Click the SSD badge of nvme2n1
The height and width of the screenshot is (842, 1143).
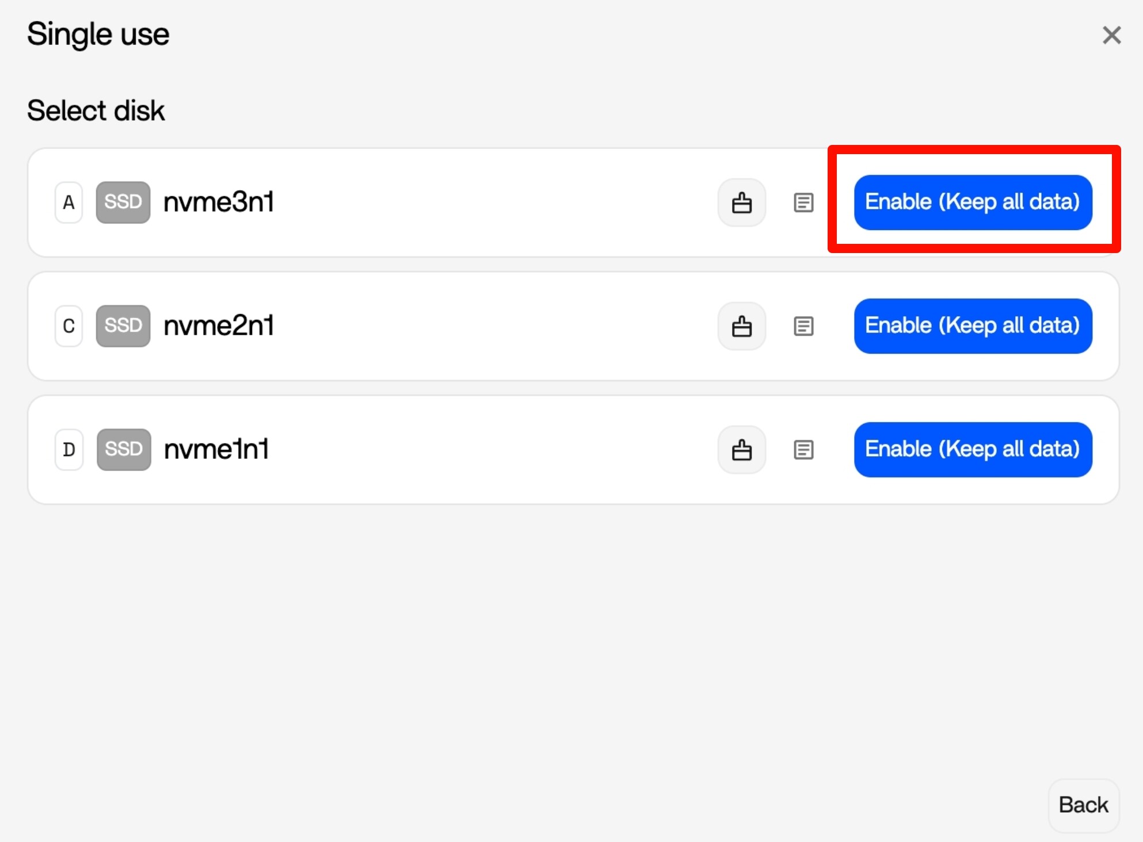coord(123,326)
